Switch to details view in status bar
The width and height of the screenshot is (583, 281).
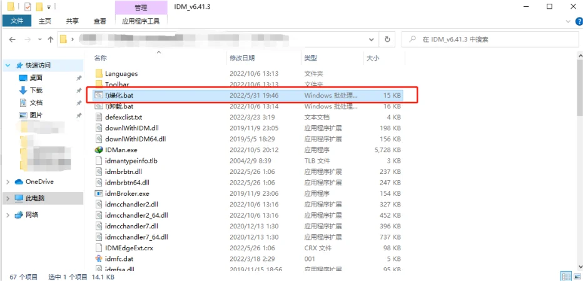[567, 277]
